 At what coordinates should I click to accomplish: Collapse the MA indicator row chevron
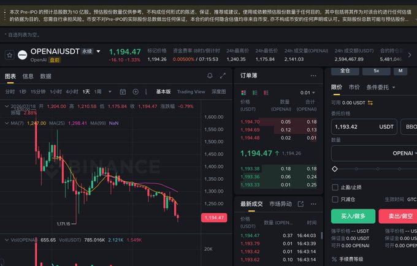[x=7, y=123]
